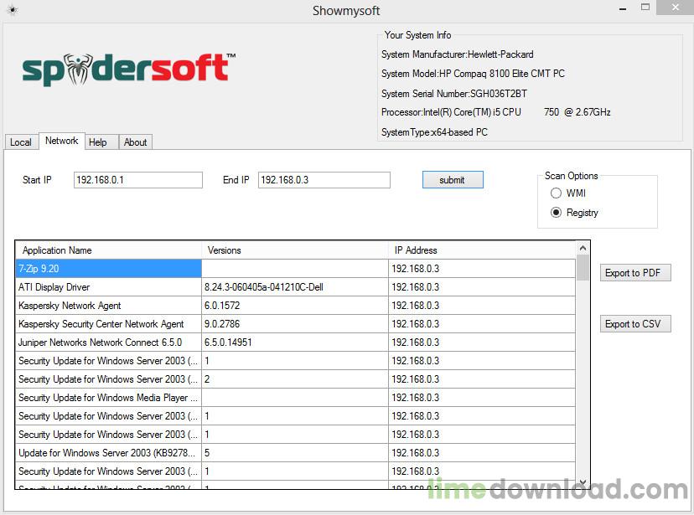The height and width of the screenshot is (515, 694).
Task: Minimize the Showmysoft window
Action: 622,8
